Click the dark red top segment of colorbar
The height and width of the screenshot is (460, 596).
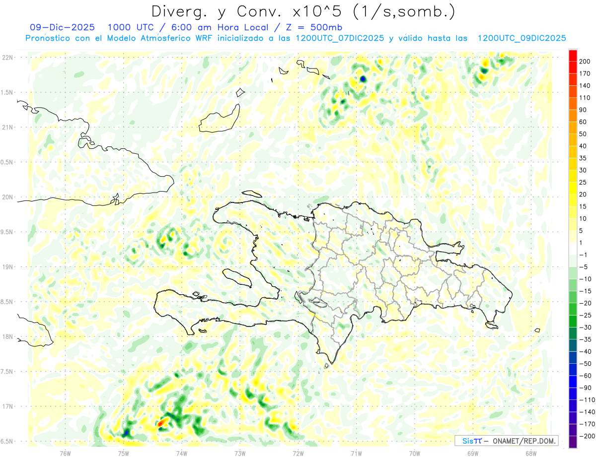click(573, 55)
